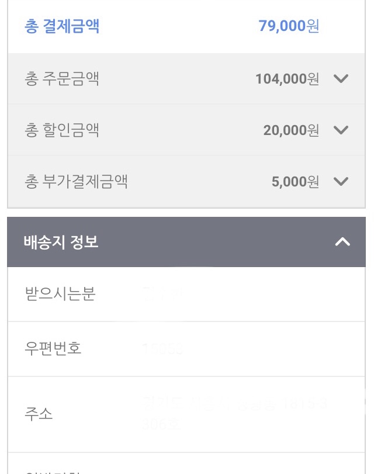Viewport: 374px width, 474px height.
Task: Click the 5,000원 additional payment amount
Action: (295, 181)
